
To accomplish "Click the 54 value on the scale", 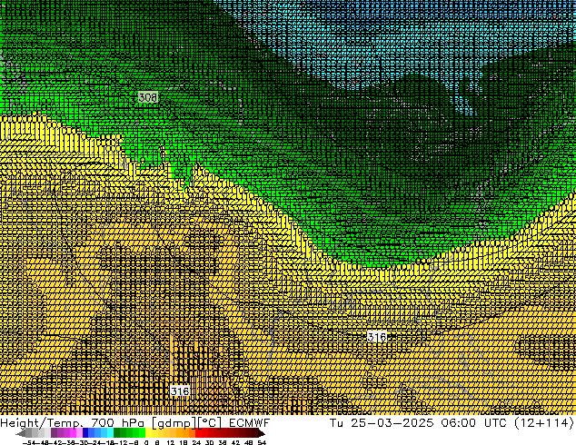I will click(x=262, y=443).
